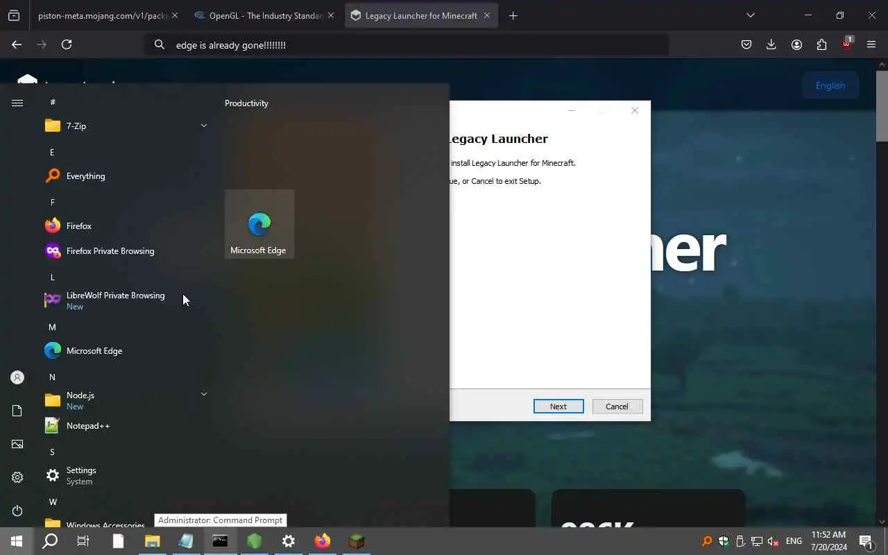Launch Everything from app list
The height and width of the screenshot is (555, 888).
[126, 176]
